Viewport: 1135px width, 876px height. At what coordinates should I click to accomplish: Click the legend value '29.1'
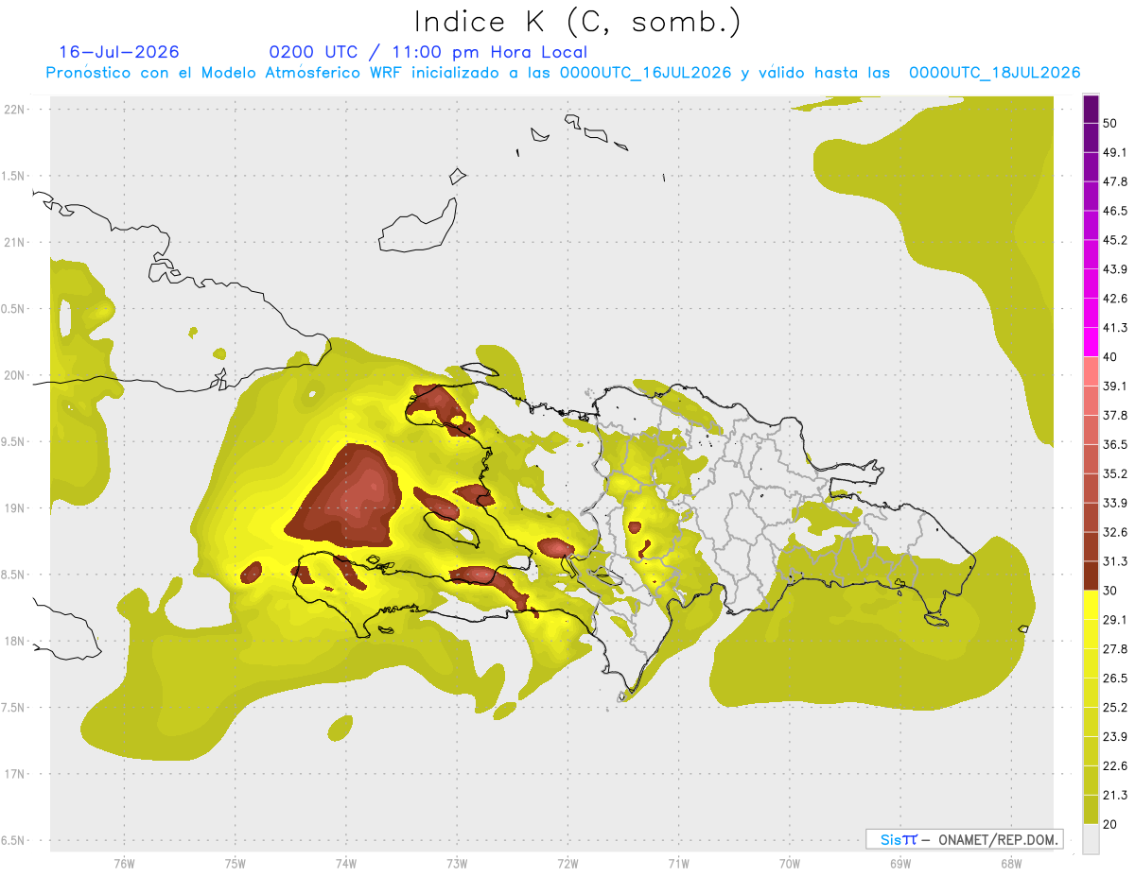[1115, 620]
